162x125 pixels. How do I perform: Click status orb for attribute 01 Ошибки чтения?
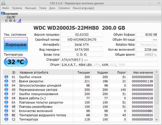click(x=6, y=77)
